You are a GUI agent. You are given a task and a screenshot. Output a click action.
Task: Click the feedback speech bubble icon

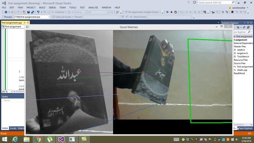coord(194,2)
